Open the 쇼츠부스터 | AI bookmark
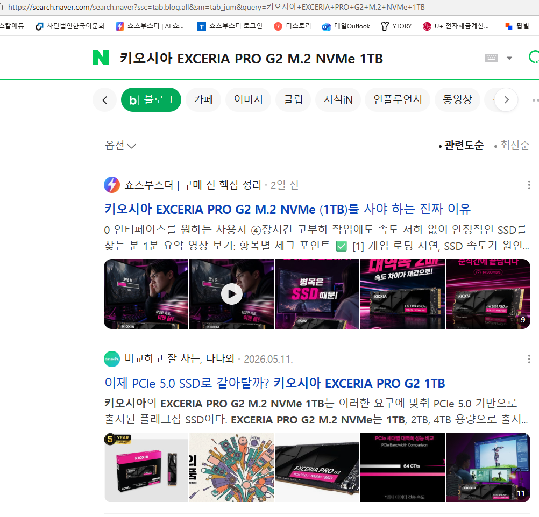This screenshot has height=517, width=539. [150, 26]
